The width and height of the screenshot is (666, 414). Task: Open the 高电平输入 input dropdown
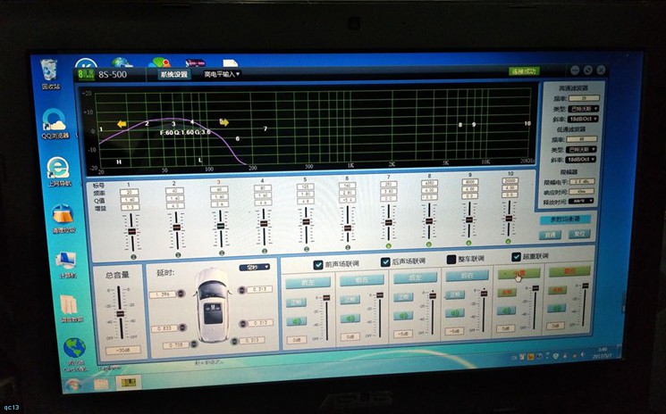[x=222, y=74]
